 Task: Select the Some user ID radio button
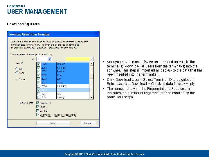point(17,79)
